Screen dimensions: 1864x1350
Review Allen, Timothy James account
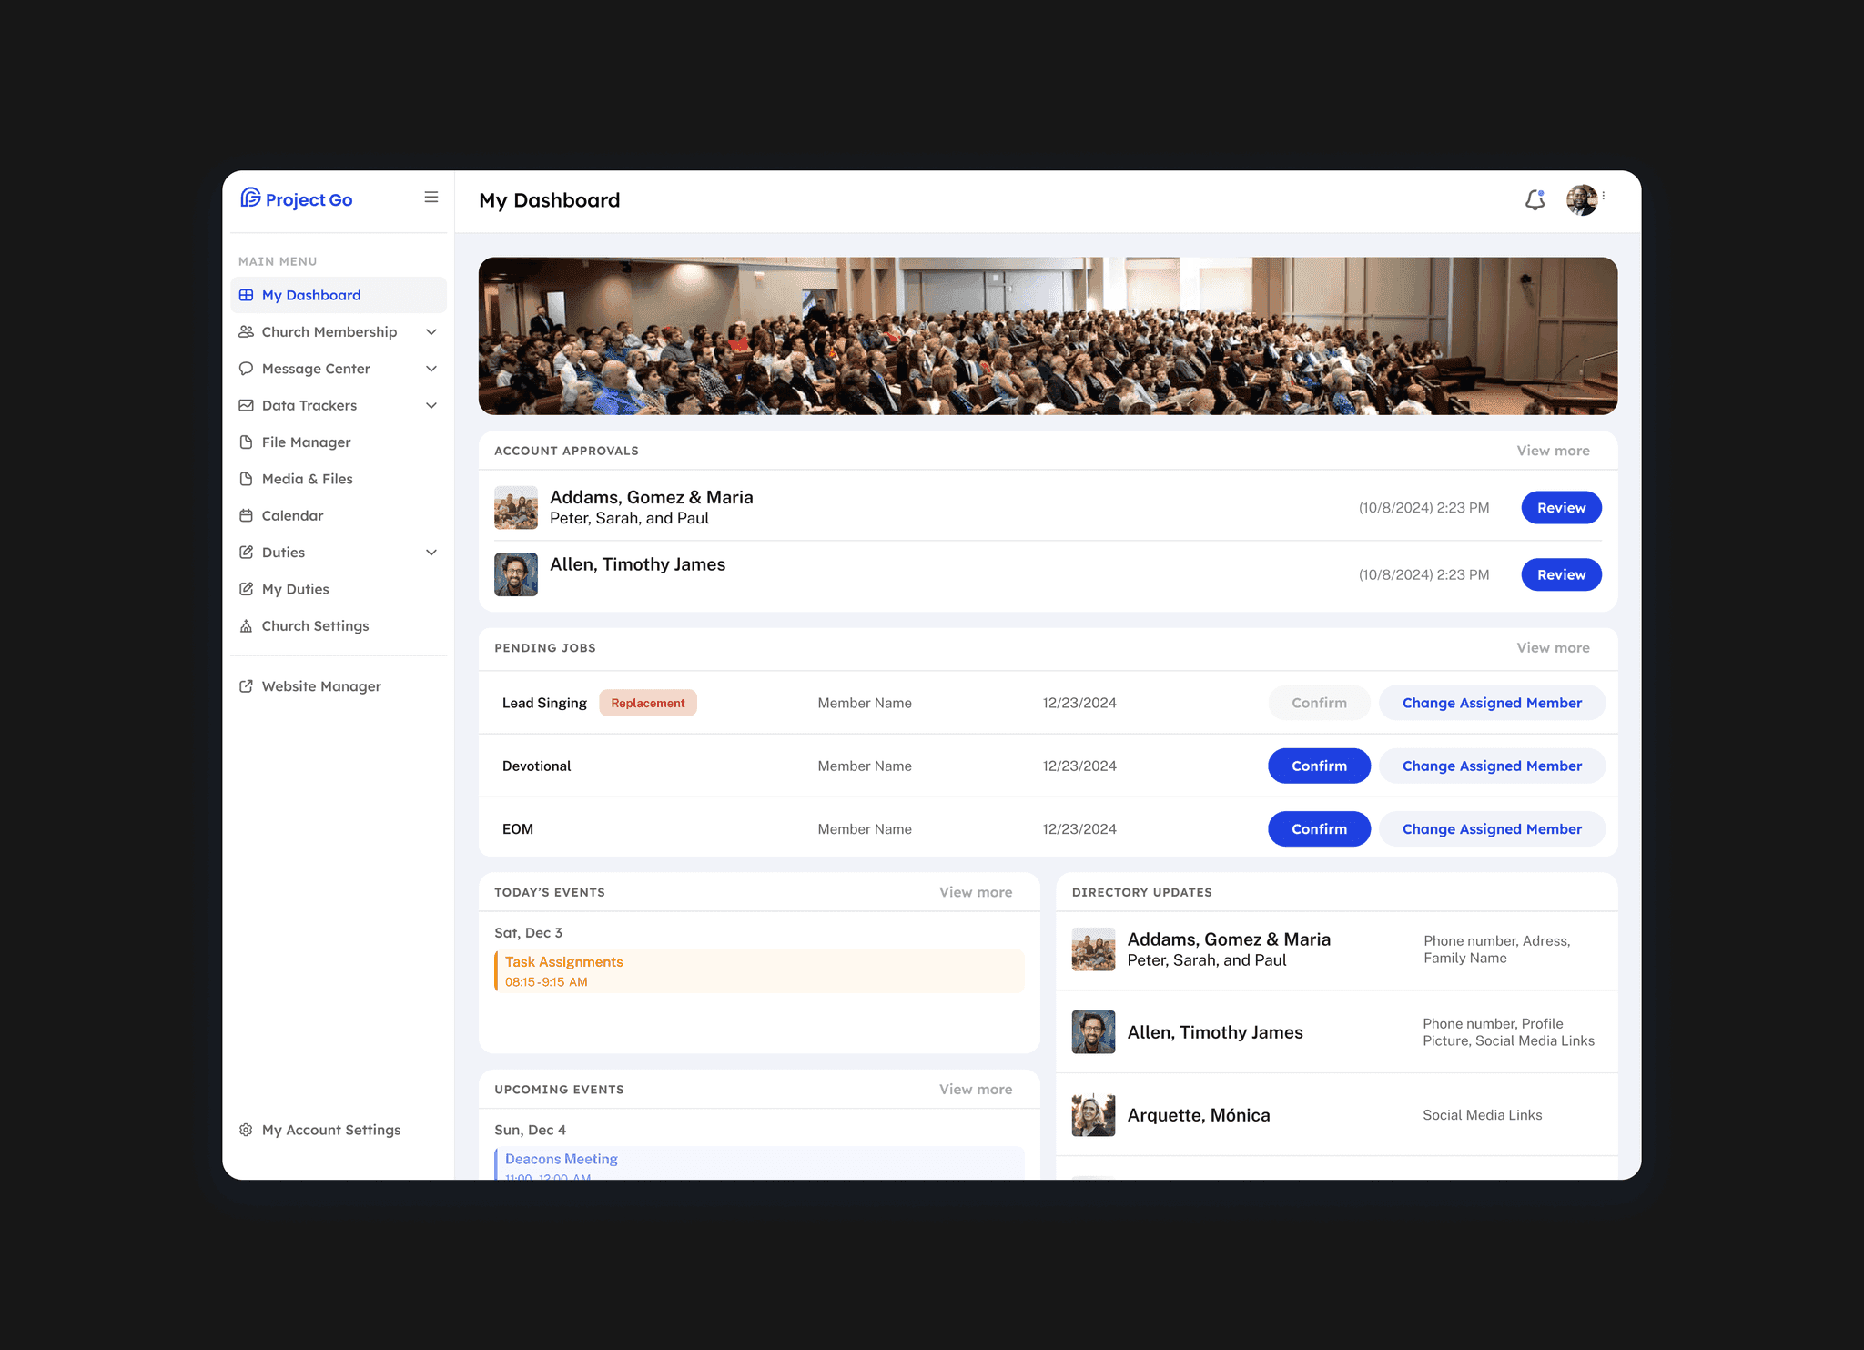tap(1561, 574)
